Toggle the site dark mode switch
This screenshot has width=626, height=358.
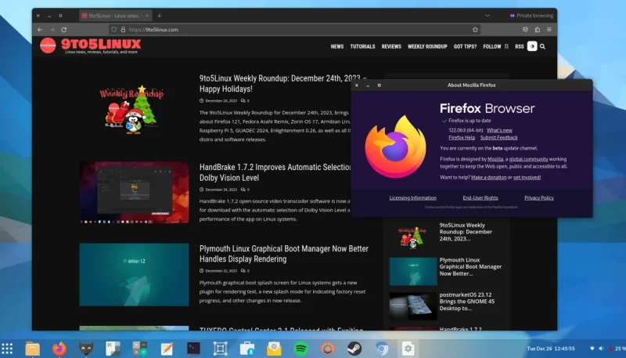[x=532, y=46]
